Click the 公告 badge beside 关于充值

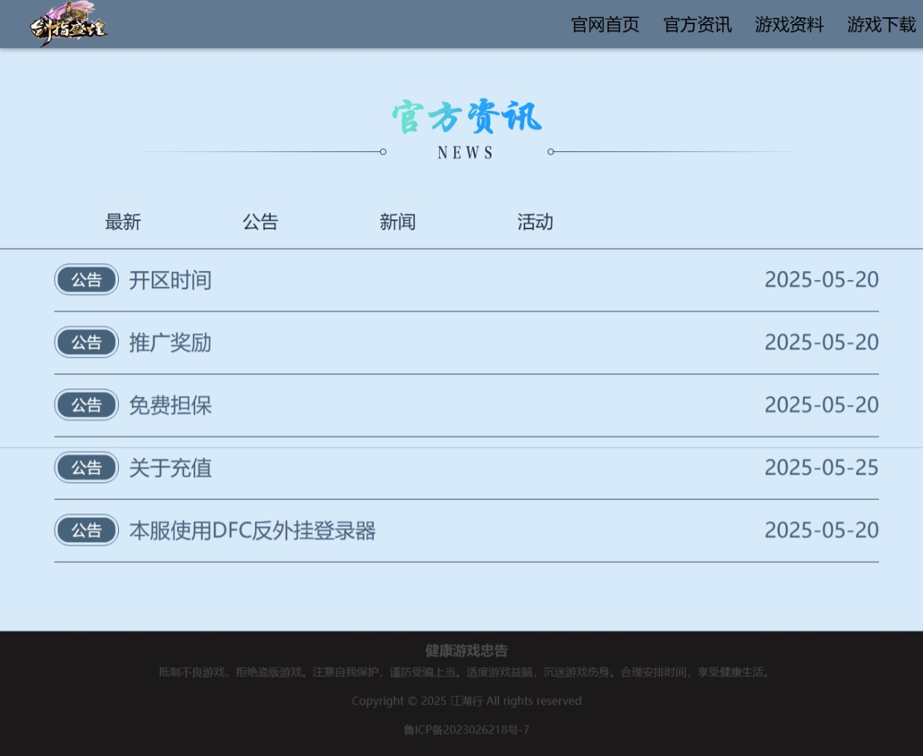87,468
